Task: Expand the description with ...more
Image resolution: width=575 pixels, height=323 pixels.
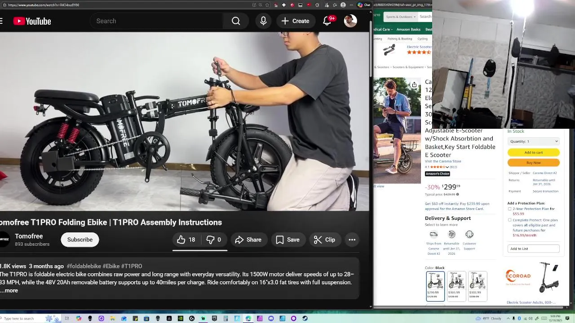Action: (9, 291)
